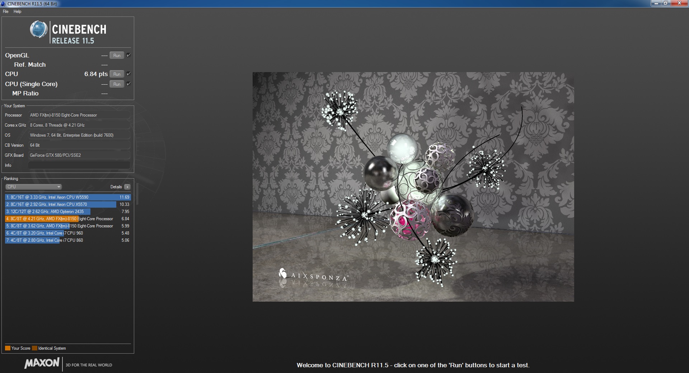Click the Cinebench globe logo icon
Image resolution: width=689 pixels, height=373 pixels.
pos(39,29)
